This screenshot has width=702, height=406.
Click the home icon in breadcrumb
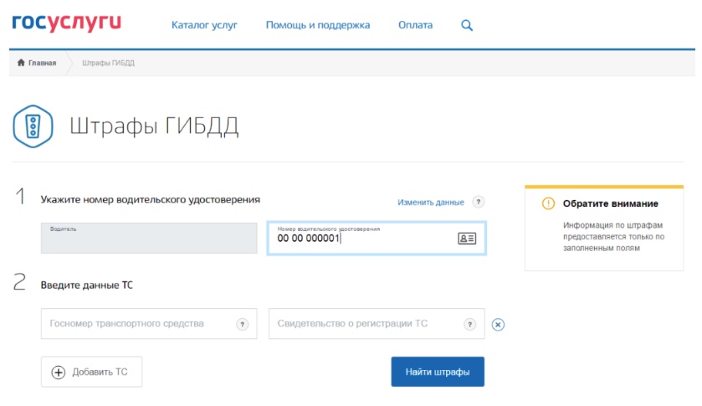point(20,64)
